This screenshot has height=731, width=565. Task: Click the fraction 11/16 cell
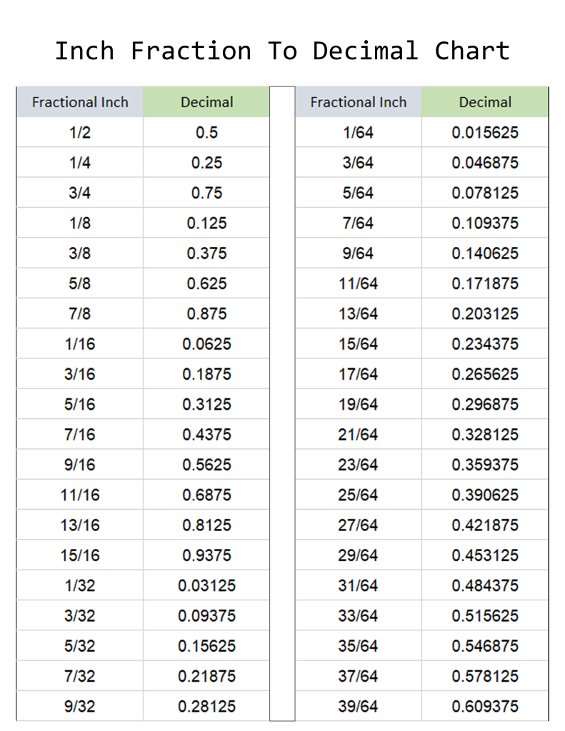(80, 495)
